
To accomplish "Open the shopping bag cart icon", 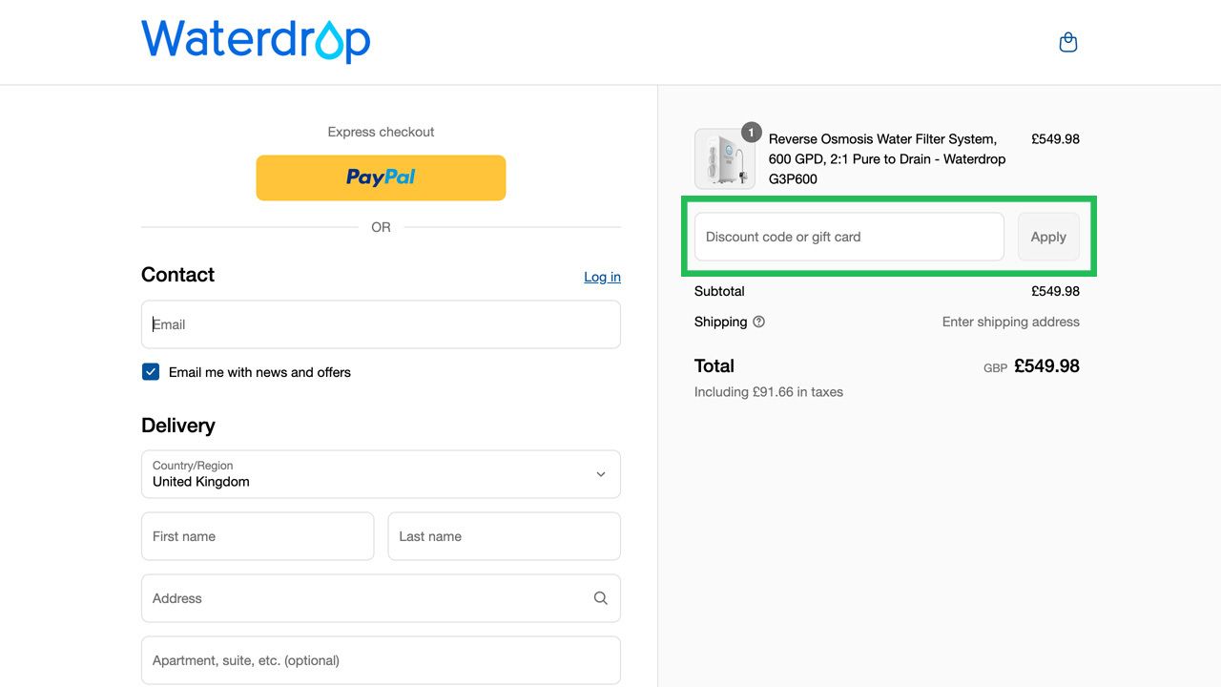I will click(x=1068, y=42).
